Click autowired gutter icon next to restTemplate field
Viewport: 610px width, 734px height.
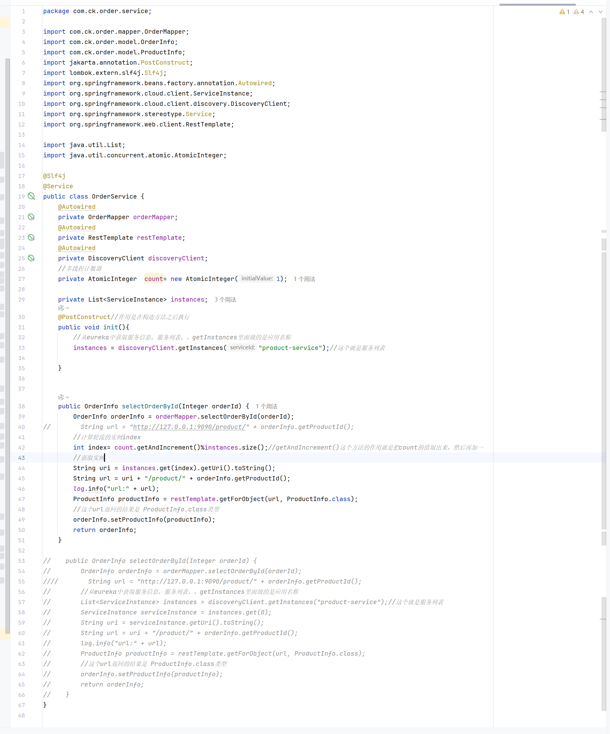(31, 238)
